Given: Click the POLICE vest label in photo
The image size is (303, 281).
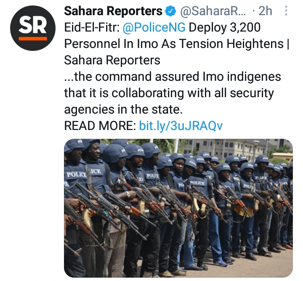Looking at the screenshot, I should pos(77,175).
